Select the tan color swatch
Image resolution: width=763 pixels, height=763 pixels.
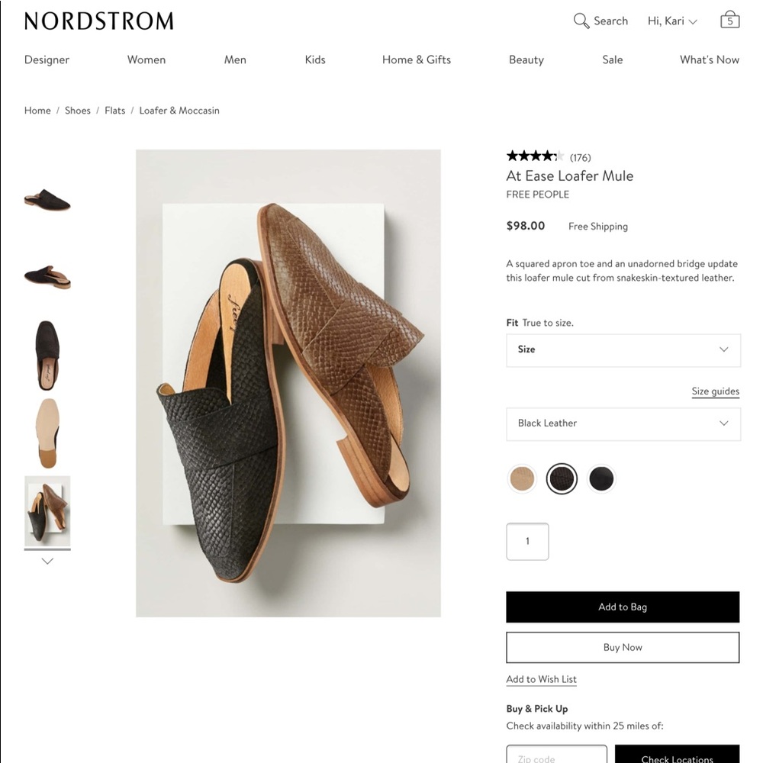[522, 478]
